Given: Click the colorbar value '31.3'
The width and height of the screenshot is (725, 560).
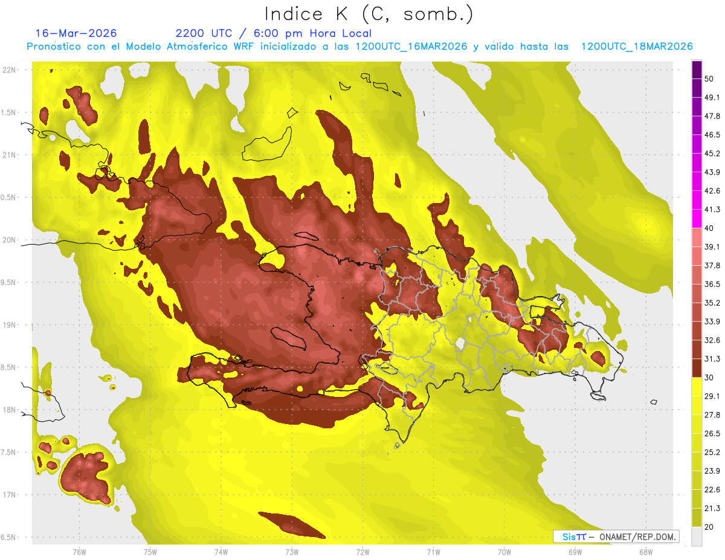Looking at the screenshot, I should pos(712,359).
